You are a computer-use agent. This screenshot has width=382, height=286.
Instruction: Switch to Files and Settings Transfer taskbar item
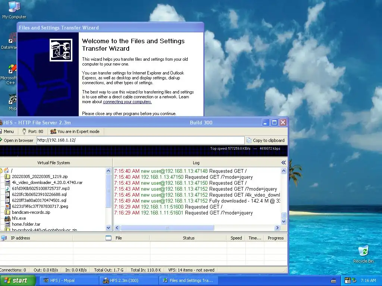click(188, 280)
